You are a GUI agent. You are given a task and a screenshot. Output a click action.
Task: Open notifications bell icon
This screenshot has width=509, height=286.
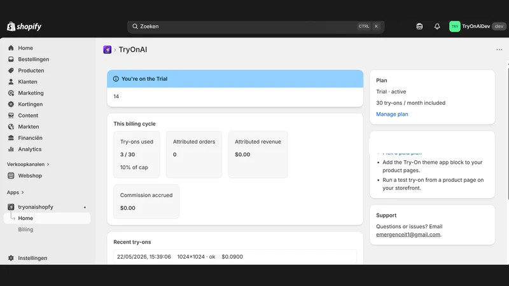(437, 27)
